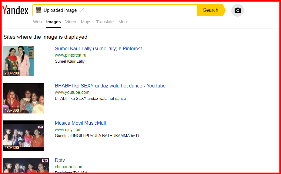Image resolution: width=281 pixels, height=174 pixels.
Task: Open Musica Movil MusicMall result link
Action: 80,123
